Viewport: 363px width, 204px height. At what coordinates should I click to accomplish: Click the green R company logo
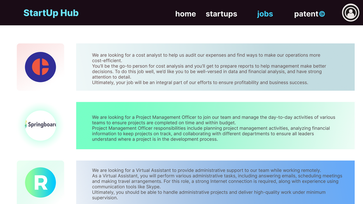click(40, 182)
